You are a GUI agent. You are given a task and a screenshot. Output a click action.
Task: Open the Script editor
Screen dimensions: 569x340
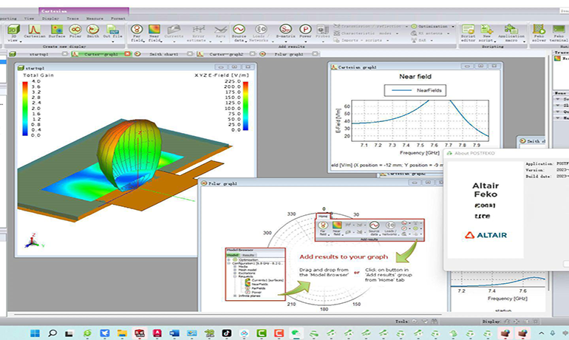coord(468,33)
